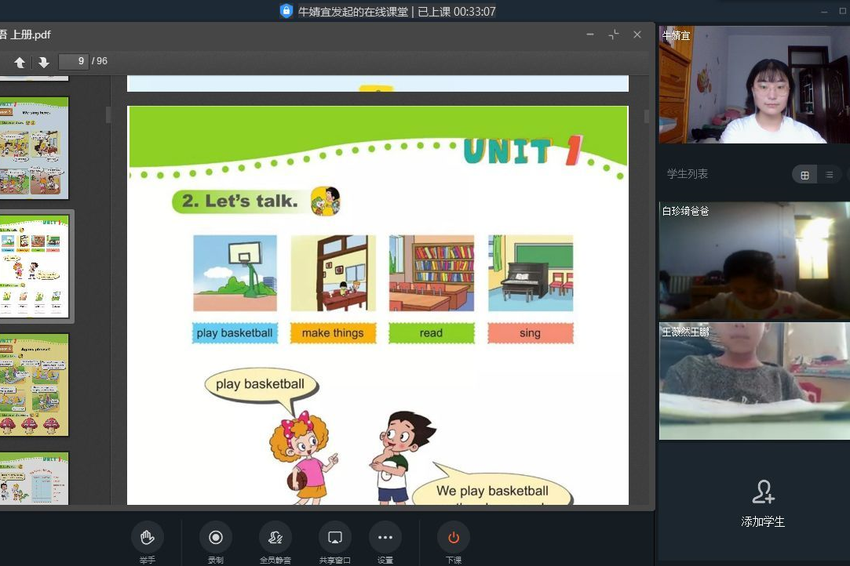
Task: Open the settings (设置) three-dot menu
Action: pos(385,537)
